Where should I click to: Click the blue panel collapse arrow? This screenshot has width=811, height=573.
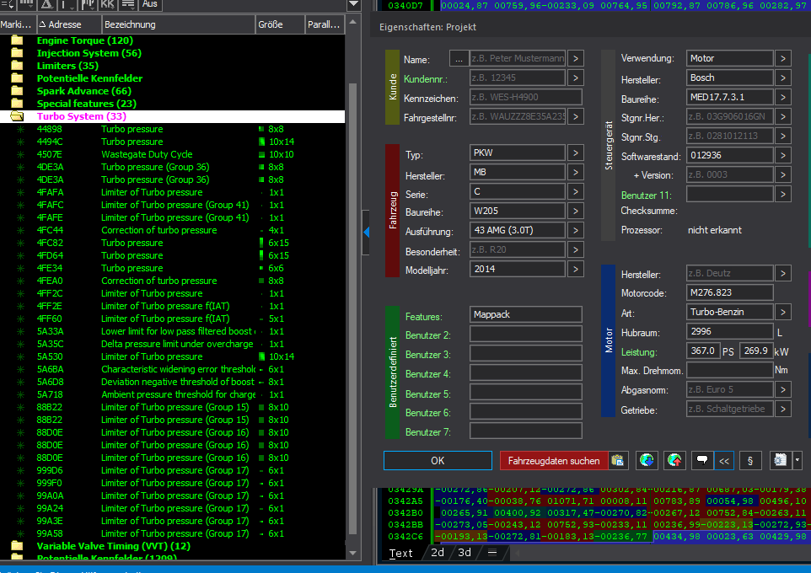click(x=366, y=231)
